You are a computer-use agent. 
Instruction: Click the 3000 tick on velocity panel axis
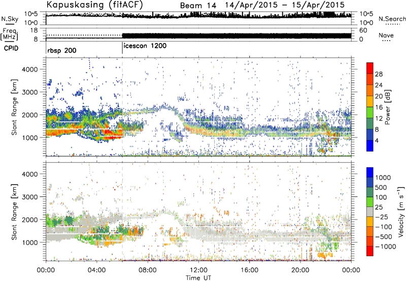pyautogui.click(x=29, y=197)
